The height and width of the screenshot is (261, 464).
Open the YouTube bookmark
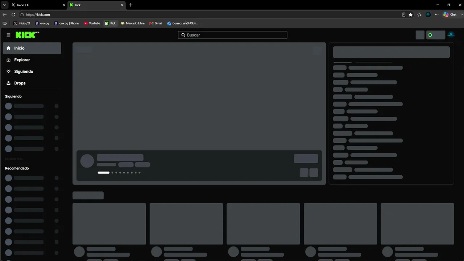[92, 23]
